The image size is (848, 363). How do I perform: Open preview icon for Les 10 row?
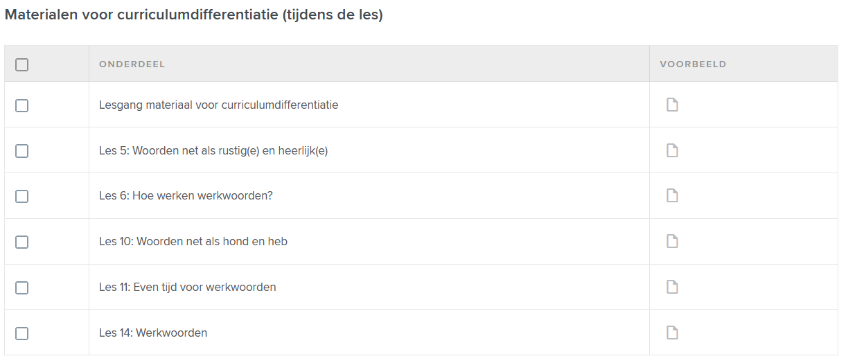672,241
